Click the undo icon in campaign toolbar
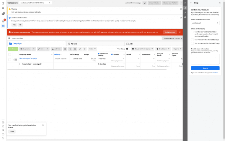Screen dimensions: 225x141 pyautogui.click(x=70, y=49)
